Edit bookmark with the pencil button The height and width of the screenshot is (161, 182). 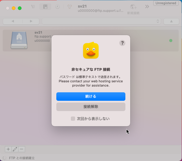(15, 149)
